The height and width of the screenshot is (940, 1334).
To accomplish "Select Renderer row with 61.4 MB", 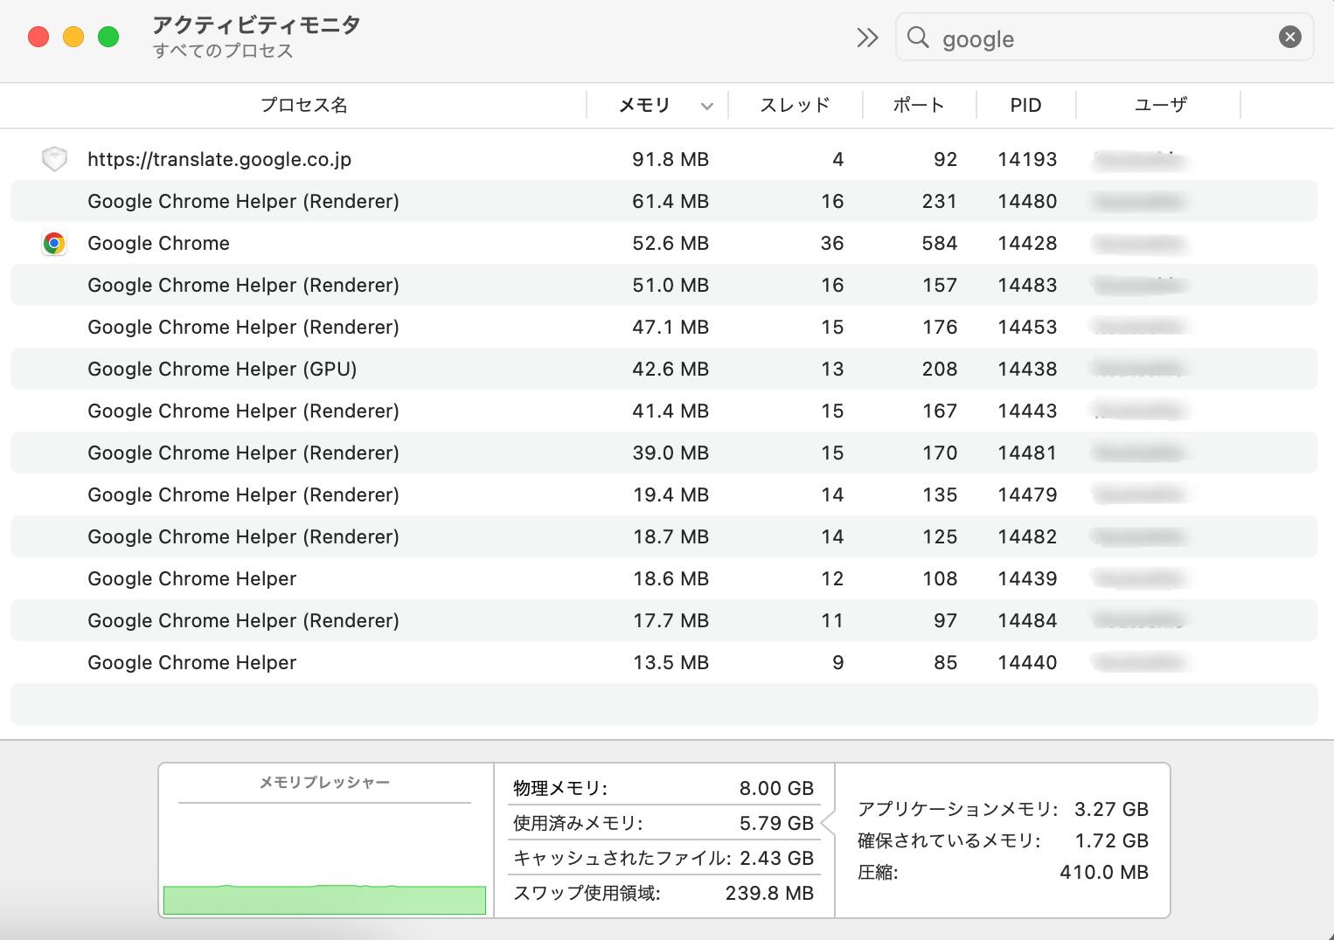I will 664,201.
